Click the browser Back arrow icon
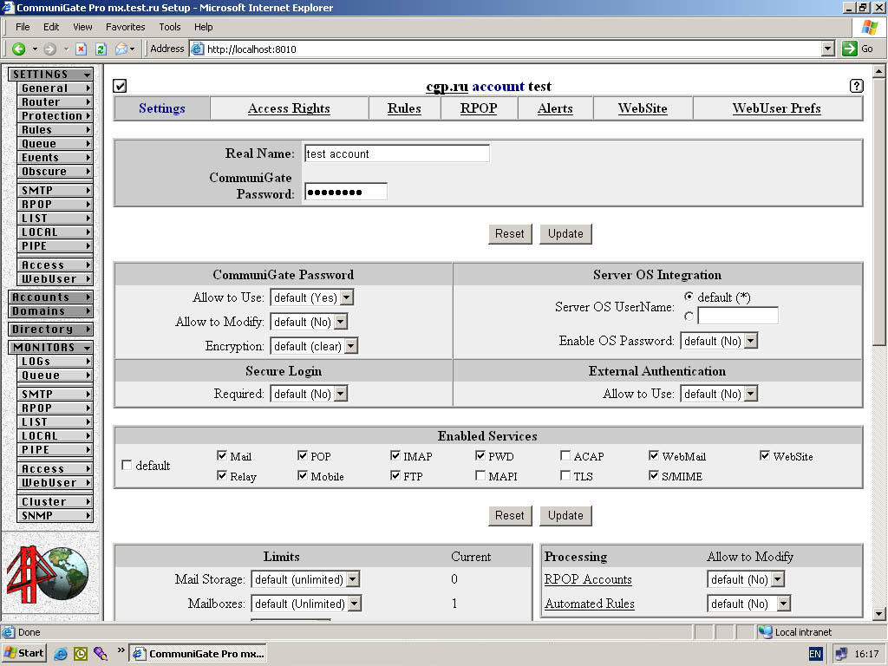The image size is (888, 666). click(x=19, y=49)
